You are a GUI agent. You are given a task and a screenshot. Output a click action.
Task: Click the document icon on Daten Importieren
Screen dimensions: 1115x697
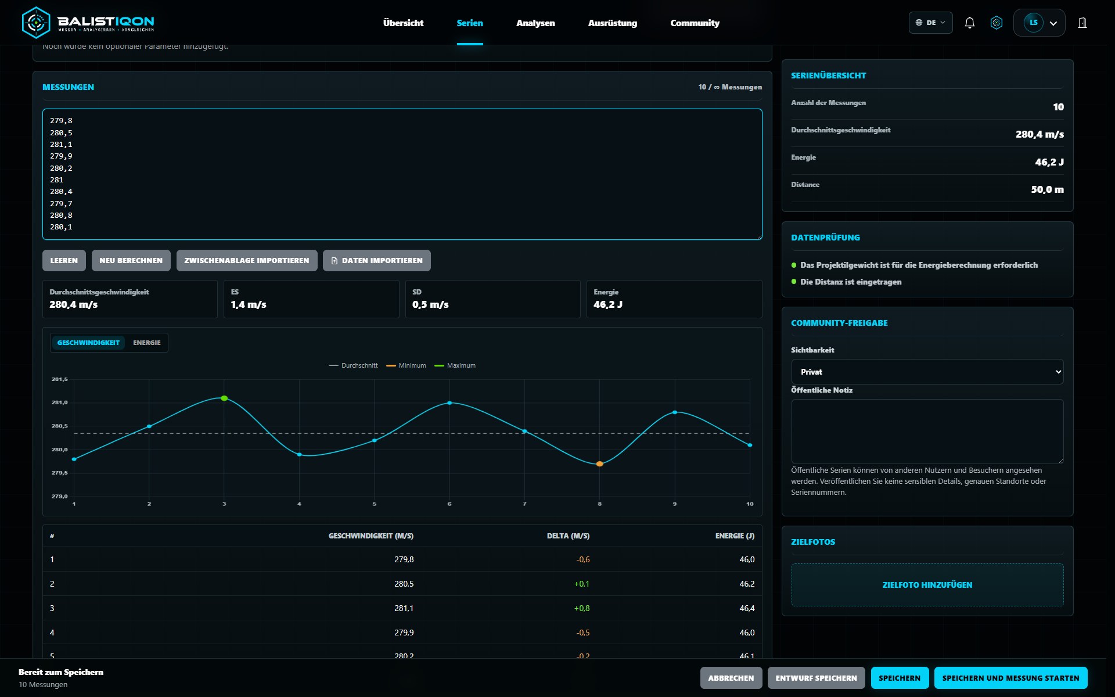click(334, 261)
